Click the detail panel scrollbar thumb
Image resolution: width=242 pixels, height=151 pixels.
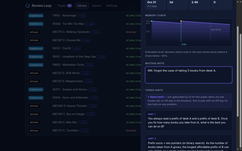[x=238, y=71]
